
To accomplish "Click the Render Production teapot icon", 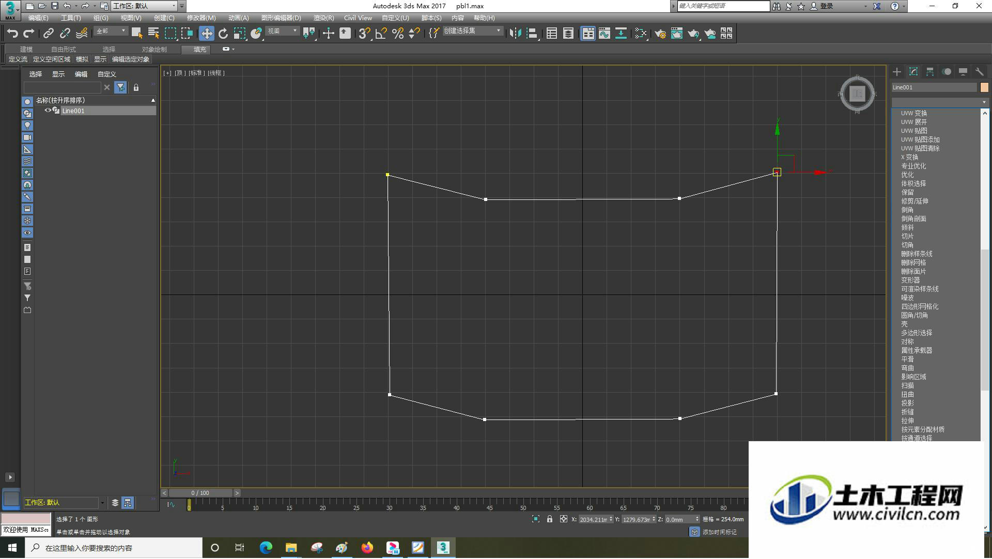I will [693, 34].
